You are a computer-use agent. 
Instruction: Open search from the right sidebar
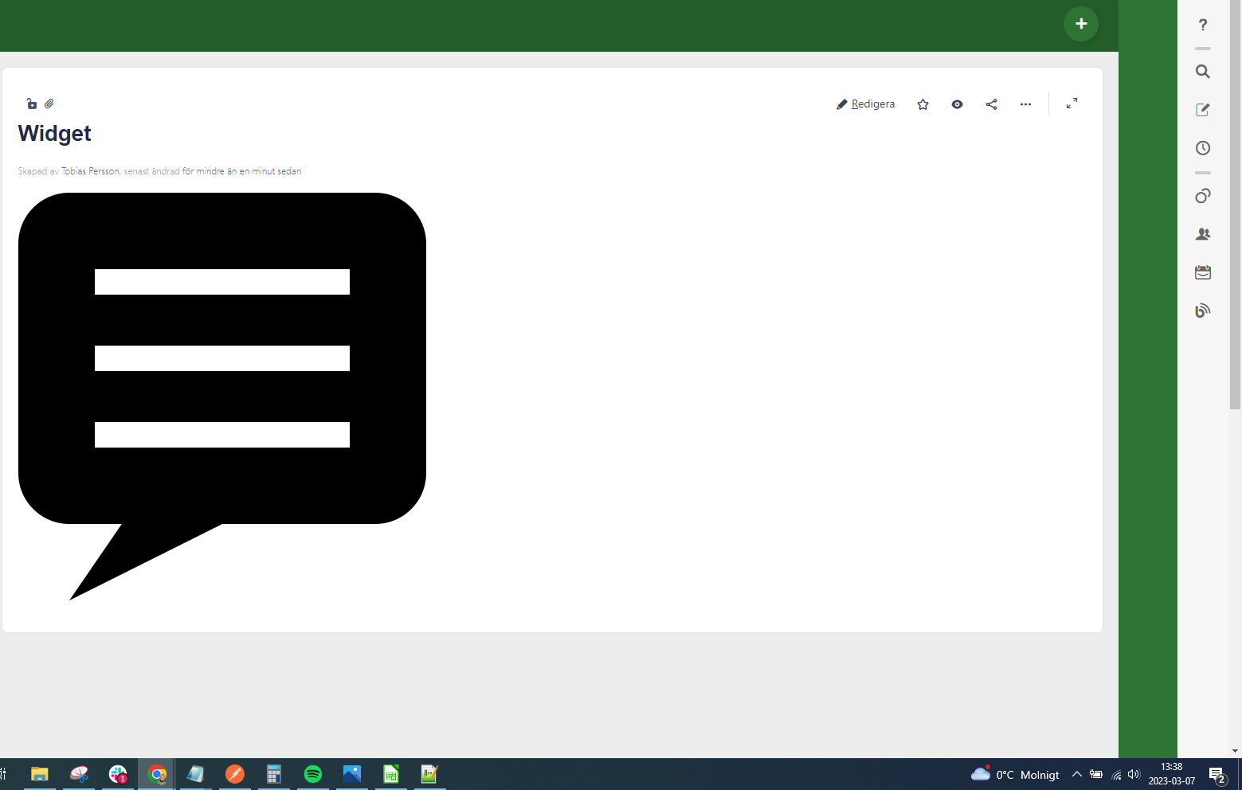pos(1203,72)
